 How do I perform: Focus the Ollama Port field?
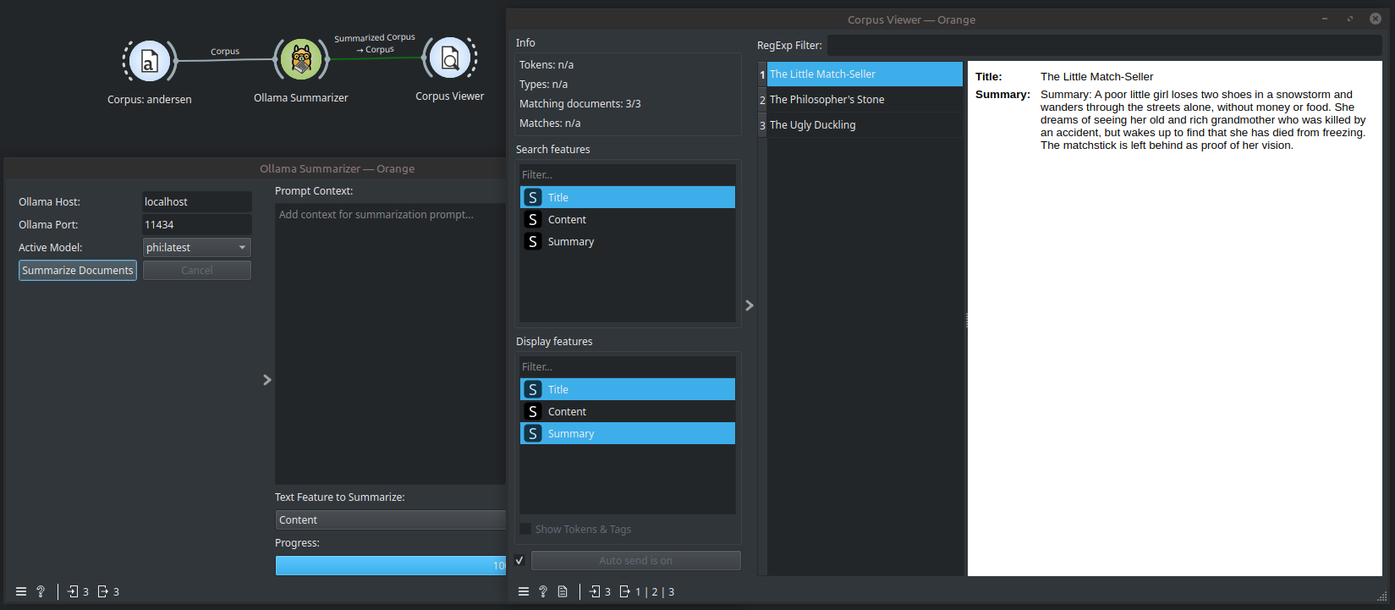[197, 224]
